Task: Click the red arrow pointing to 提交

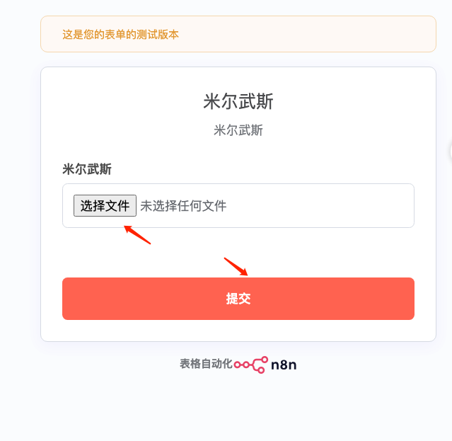Action: (x=236, y=267)
